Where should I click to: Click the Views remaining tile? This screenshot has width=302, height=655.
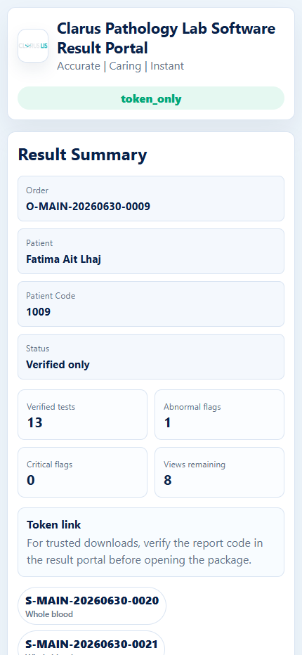coord(219,472)
